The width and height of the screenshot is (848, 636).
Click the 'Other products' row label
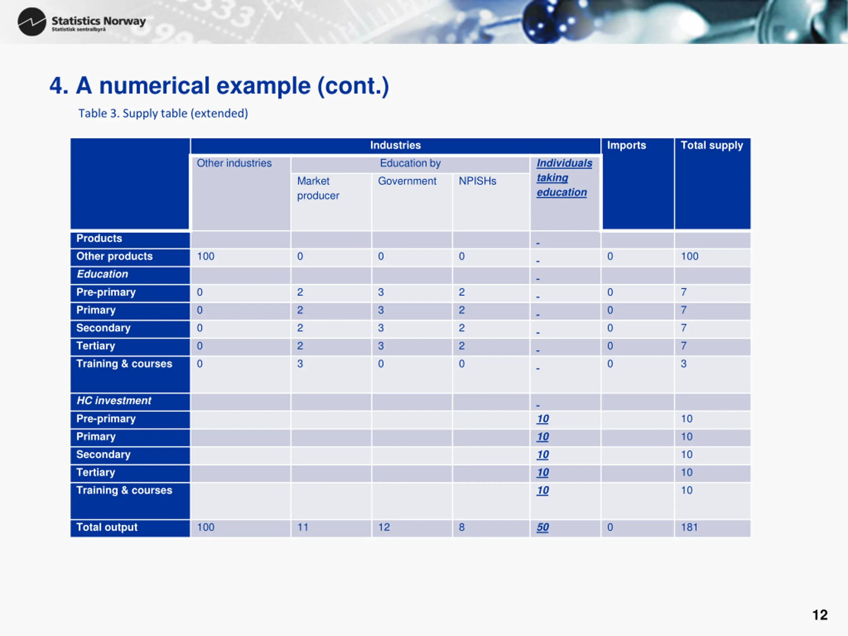130,256
